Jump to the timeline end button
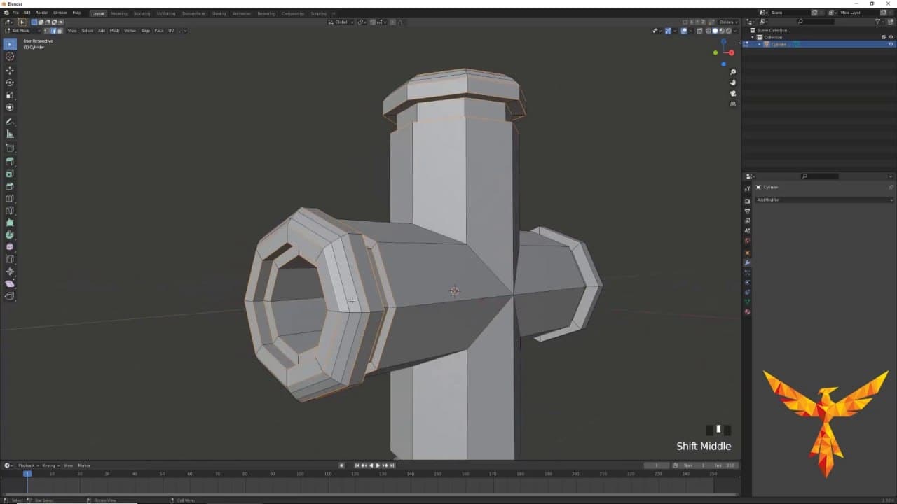Image resolution: width=897 pixels, height=504 pixels. coord(392,465)
